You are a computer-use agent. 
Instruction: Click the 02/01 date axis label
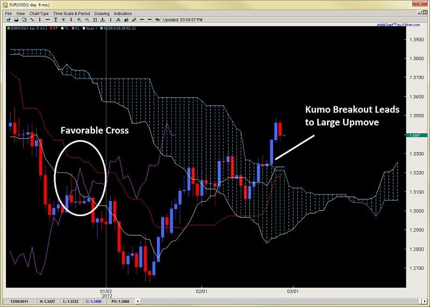pos(201,291)
